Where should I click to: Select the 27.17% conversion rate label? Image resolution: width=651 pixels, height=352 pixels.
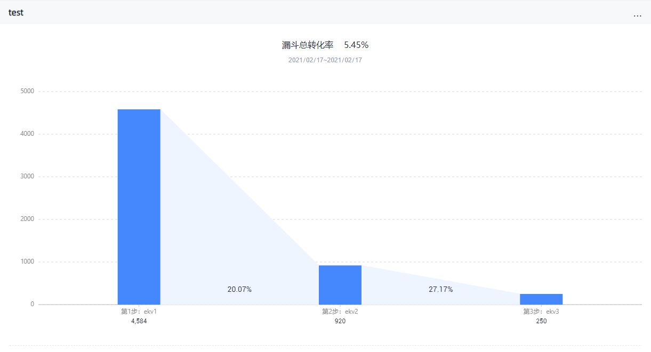coord(441,289)
